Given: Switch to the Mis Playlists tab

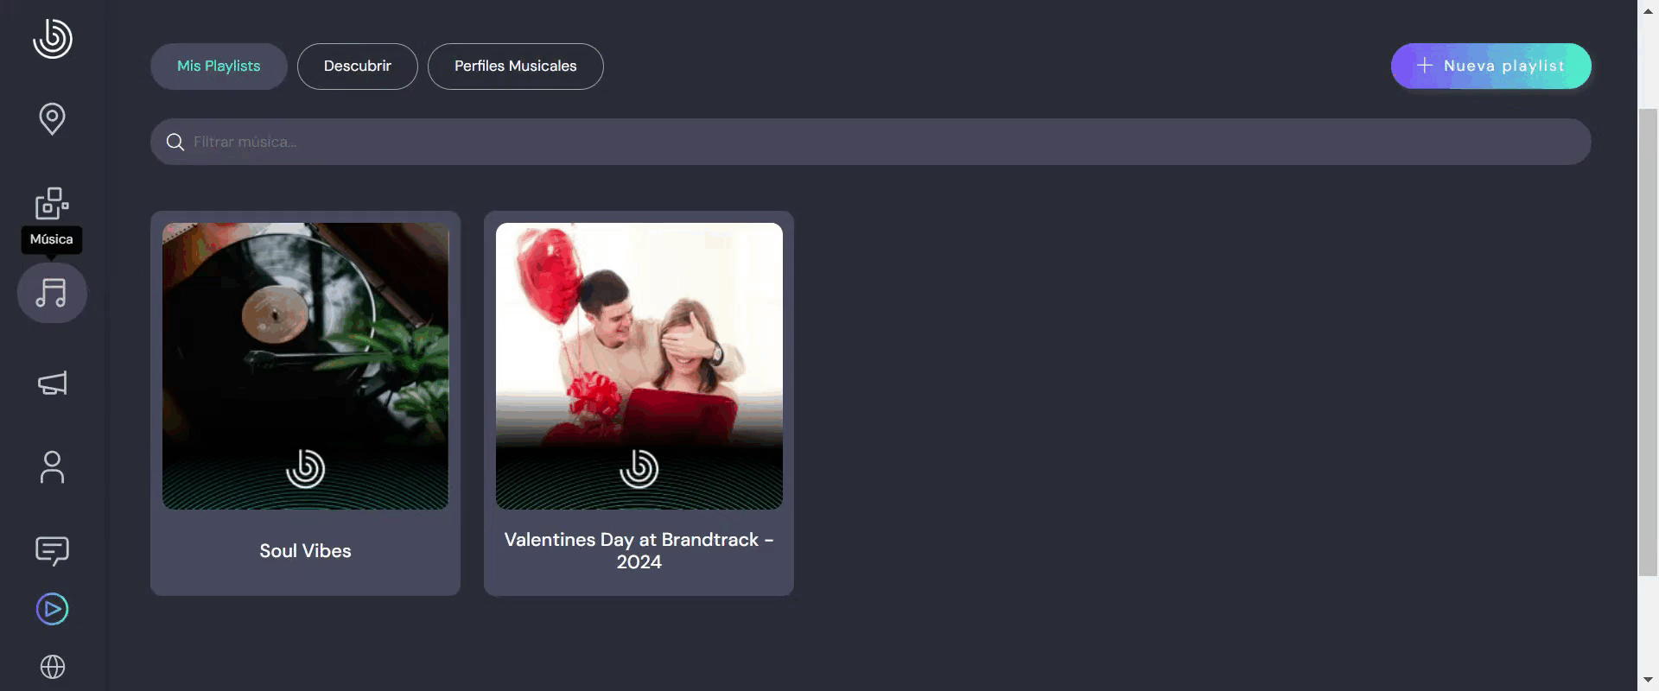Looking at the screenshot, I should (219, 67).
